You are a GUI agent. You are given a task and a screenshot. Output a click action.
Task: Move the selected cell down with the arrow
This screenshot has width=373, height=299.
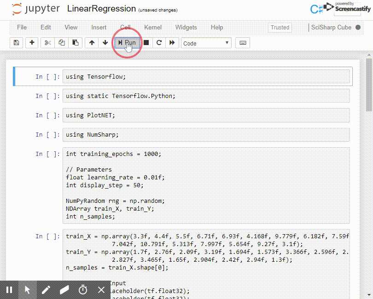(x=105, y=43)
